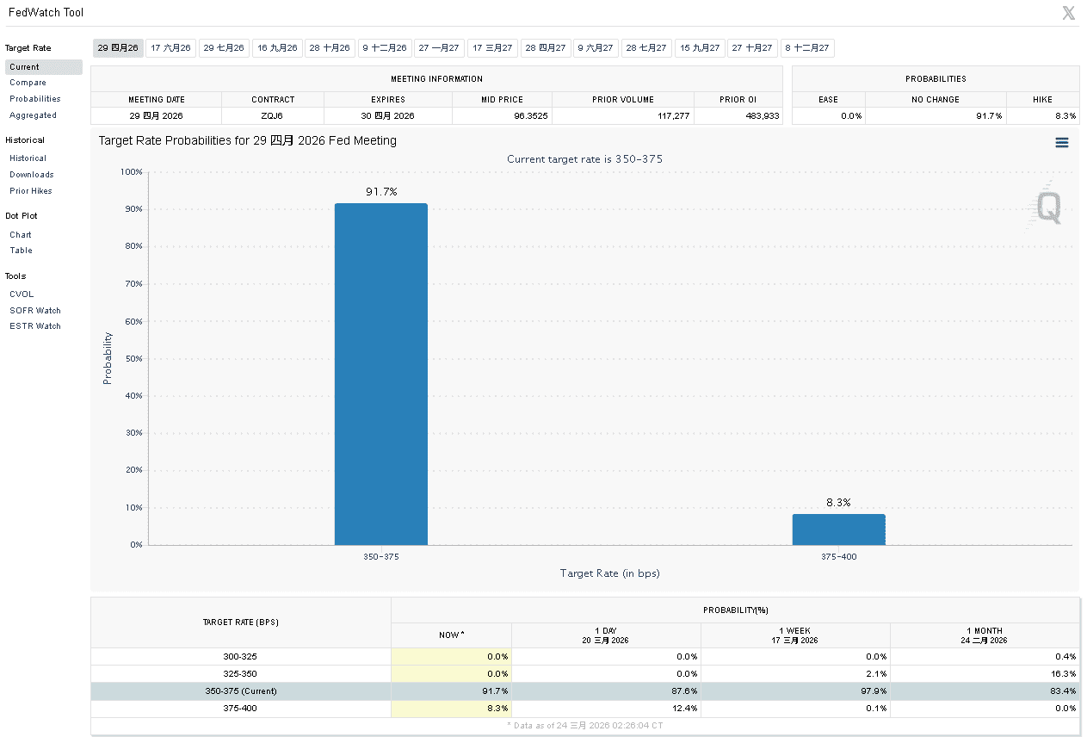Open the Dot Plot Table link

pyautogui.click(x=21, y=251)
